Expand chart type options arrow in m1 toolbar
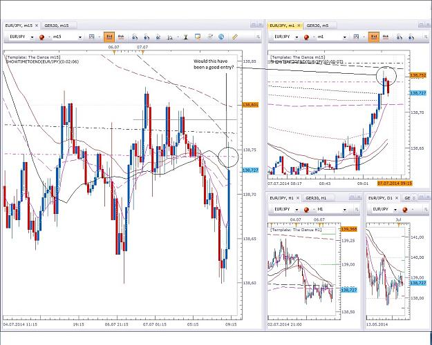 [x=364, y=37]
